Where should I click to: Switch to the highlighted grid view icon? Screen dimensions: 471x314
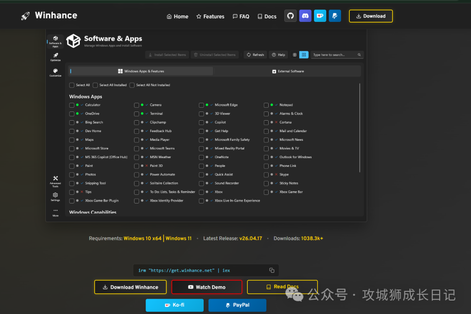(304, 54)
